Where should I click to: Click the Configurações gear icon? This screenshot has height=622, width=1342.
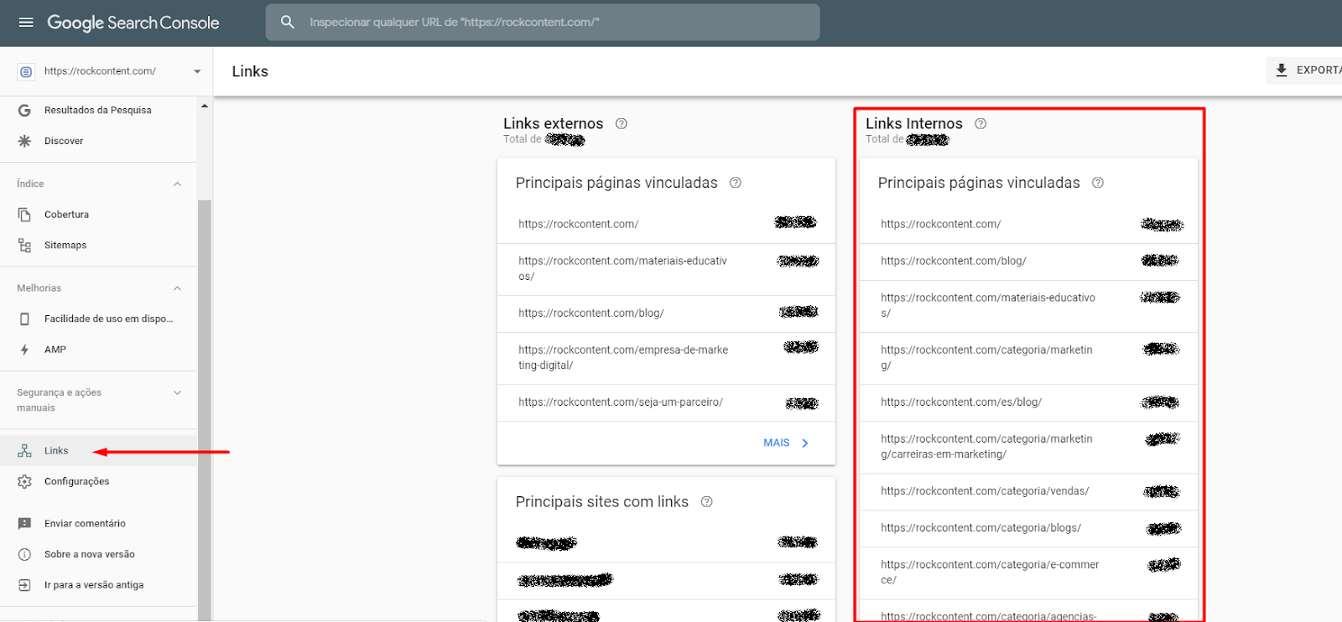24,481
